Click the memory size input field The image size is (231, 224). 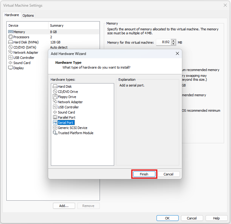[x=163, y=42]
